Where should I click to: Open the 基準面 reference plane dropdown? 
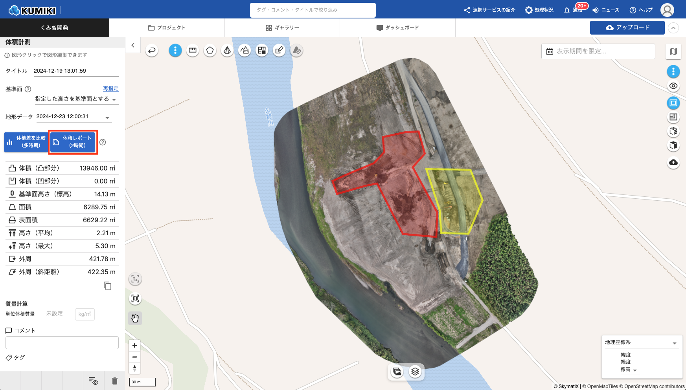pyautogui.click(x=76, y=99)
